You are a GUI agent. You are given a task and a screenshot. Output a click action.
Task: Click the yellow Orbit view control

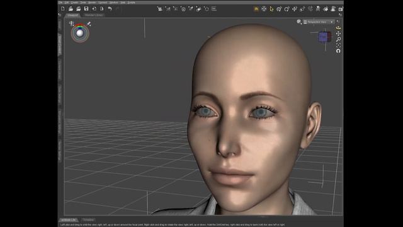pos(339,28)
